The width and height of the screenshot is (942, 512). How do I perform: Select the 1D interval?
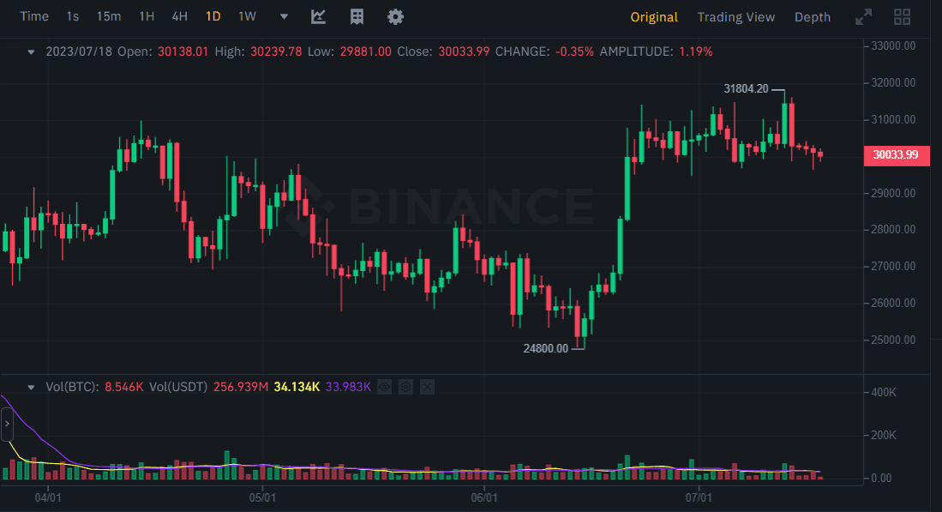(213, 17)
